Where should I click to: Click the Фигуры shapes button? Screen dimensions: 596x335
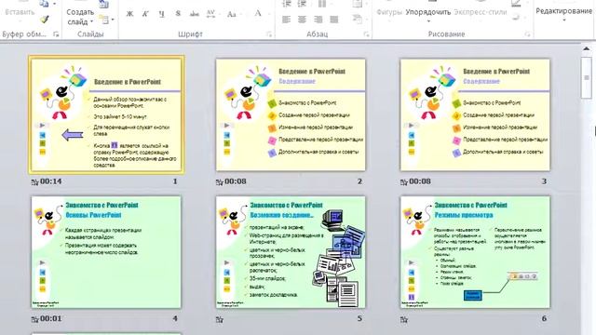tap(389, 12)
